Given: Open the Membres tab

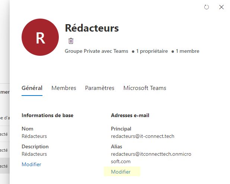Looking at the screenshot, I should [64, 88].
